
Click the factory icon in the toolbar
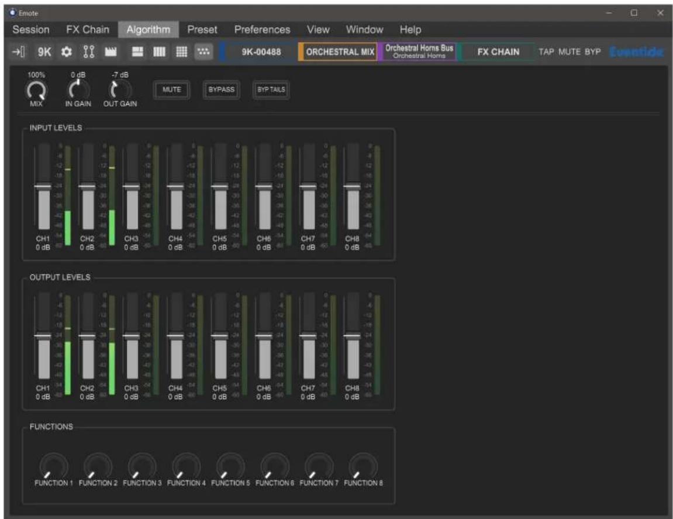click(x=111, y=52)
